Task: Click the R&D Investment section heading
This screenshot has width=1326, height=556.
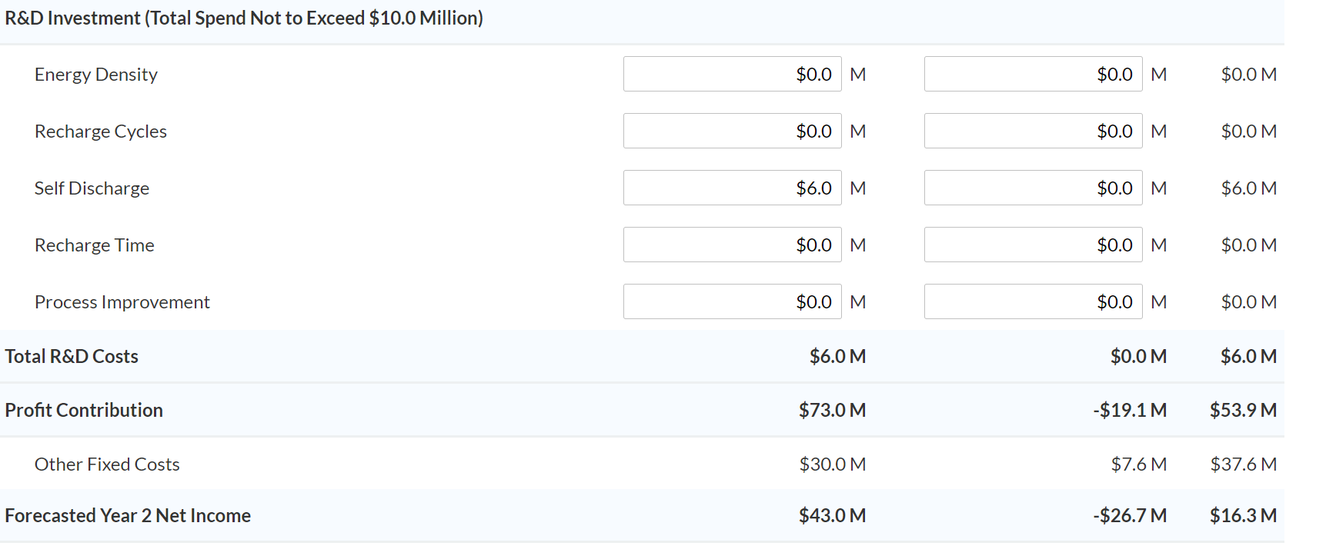Action: click(x=244, y=18)
